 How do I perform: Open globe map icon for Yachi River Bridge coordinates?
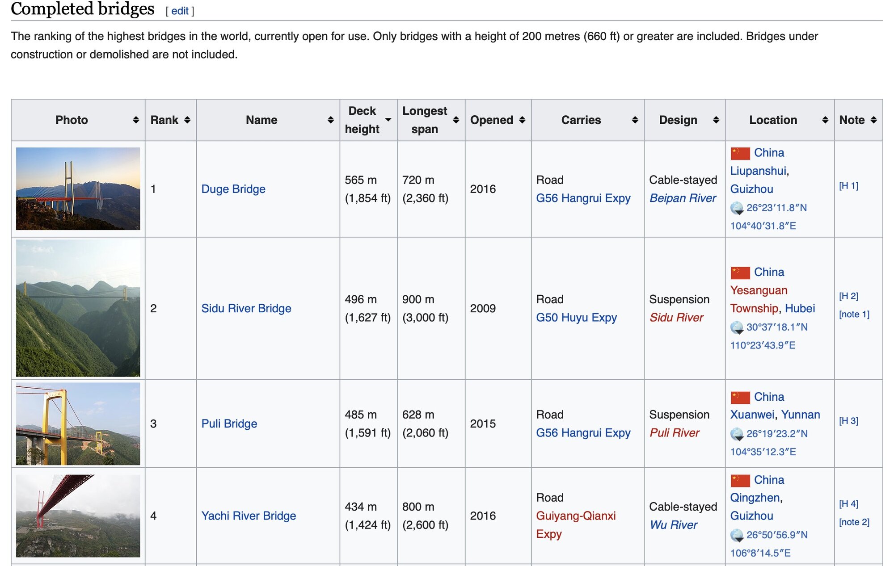click(x=737, y=535)
